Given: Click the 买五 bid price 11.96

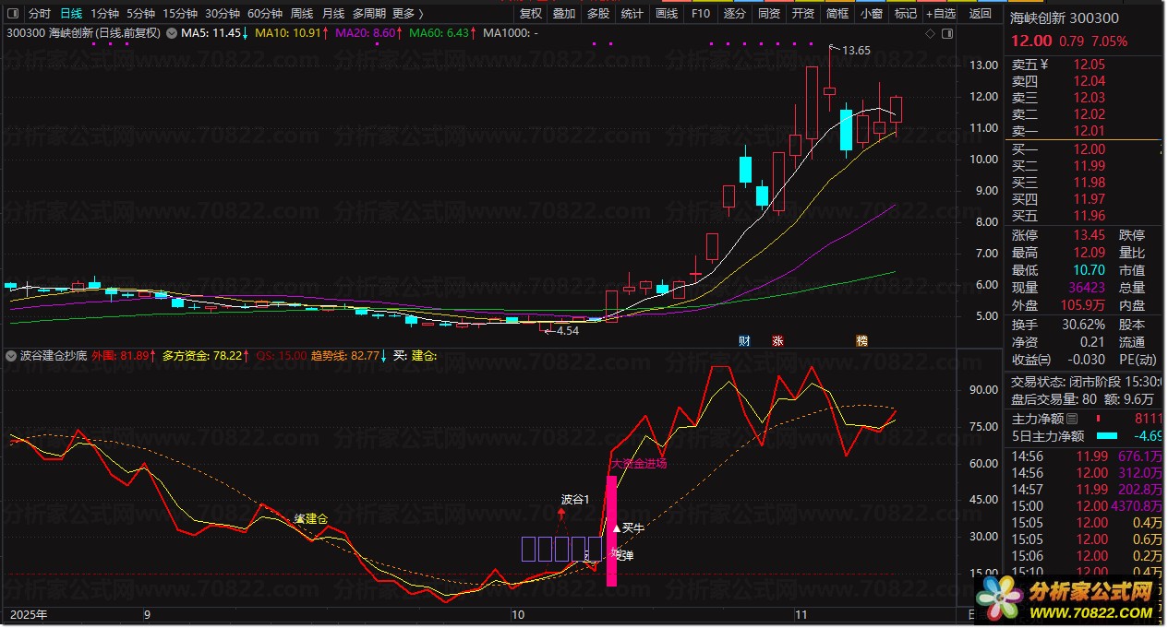Looking at the screenshot, I should 1089,217.
